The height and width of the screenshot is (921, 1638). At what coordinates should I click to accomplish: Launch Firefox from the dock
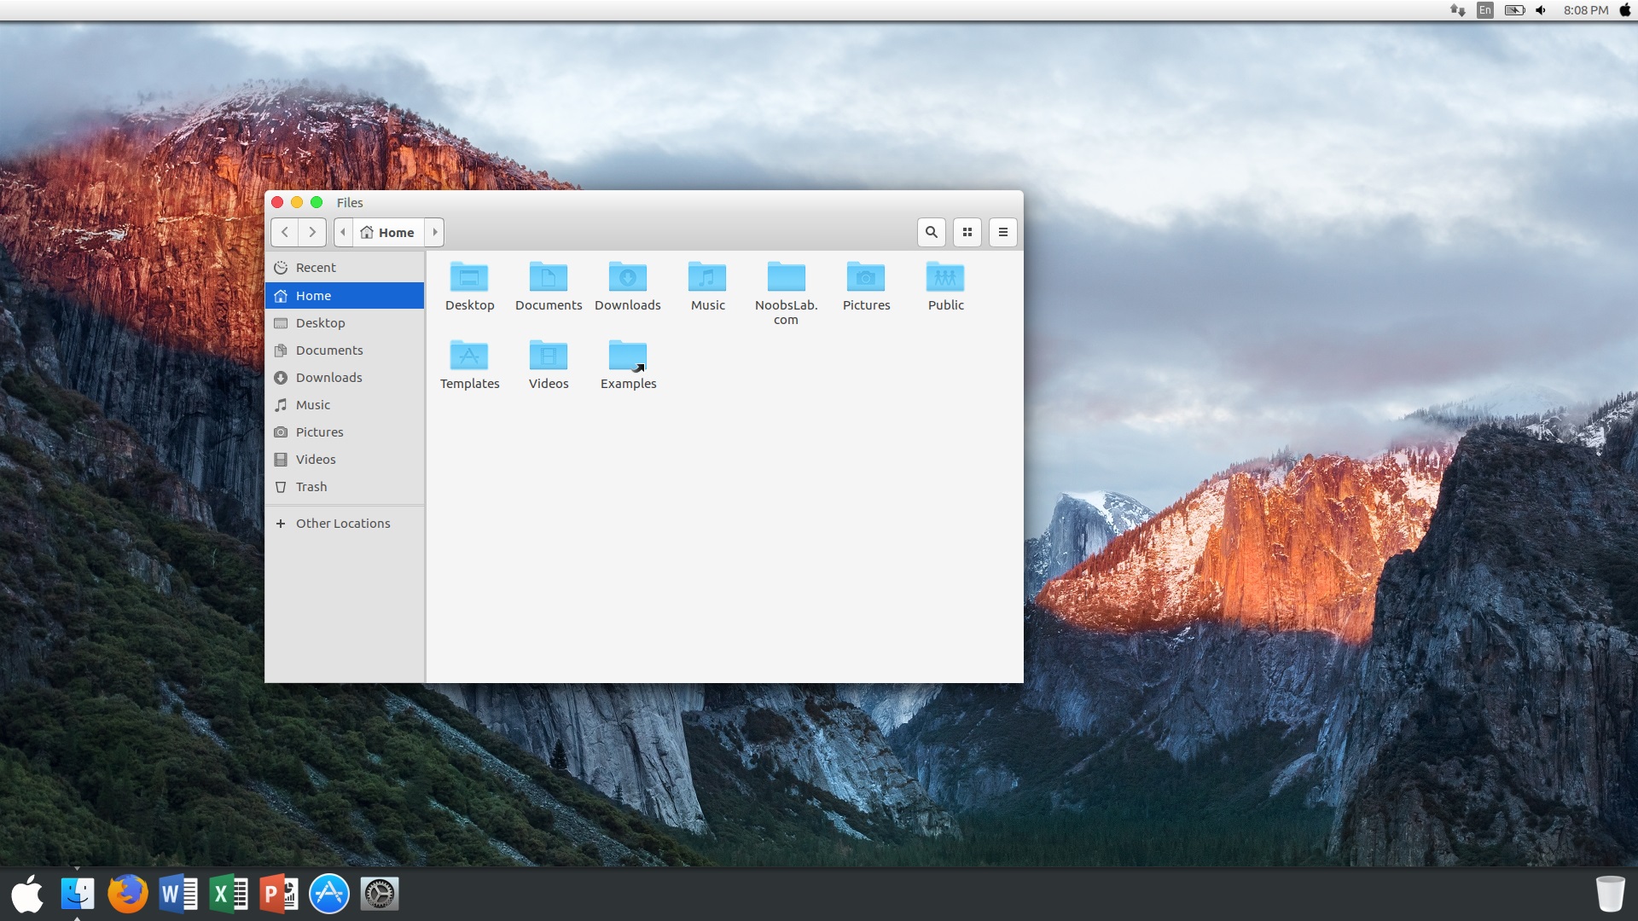pos(127,893)
